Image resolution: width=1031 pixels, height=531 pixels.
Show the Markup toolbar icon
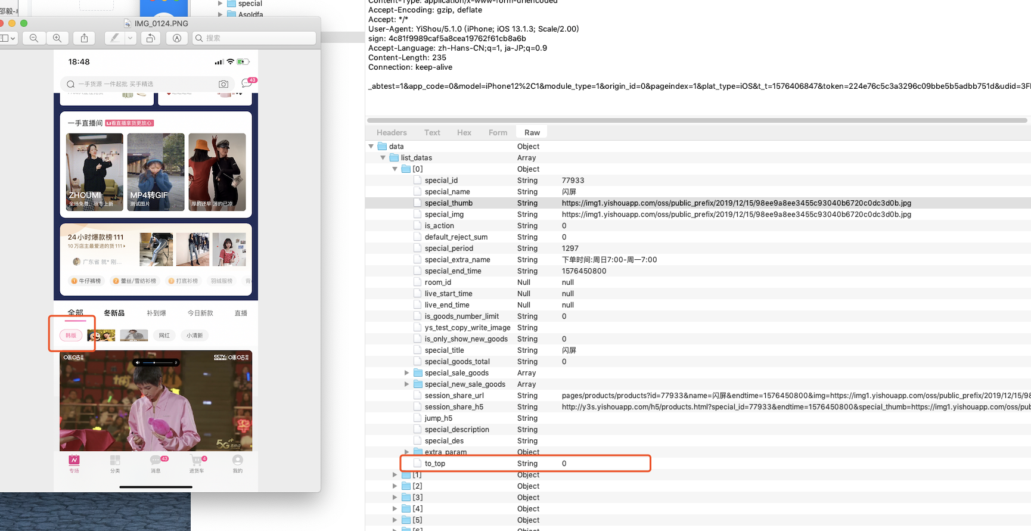point(177,38)
